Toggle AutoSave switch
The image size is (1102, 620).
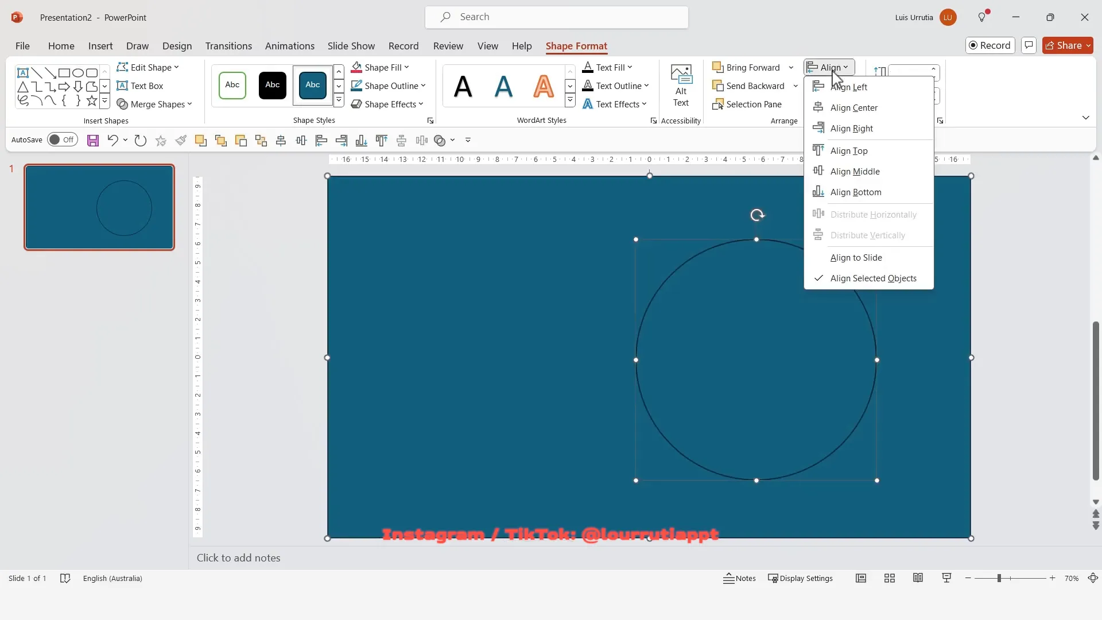[x=63, y=139]
